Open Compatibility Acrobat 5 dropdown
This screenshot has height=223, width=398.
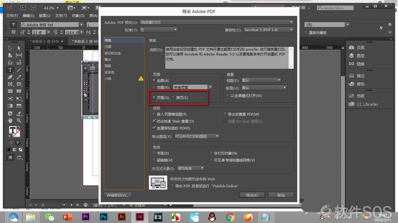point(269,30)
